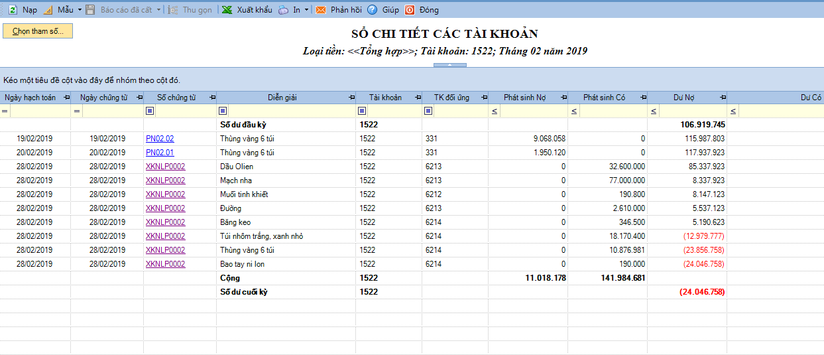Open filter operator for Tài khoản column
824x355 pixels.
(x=362, y=111)
